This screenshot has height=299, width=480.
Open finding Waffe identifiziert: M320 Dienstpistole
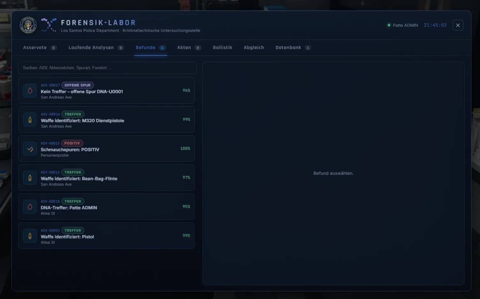tap(106, 120)
